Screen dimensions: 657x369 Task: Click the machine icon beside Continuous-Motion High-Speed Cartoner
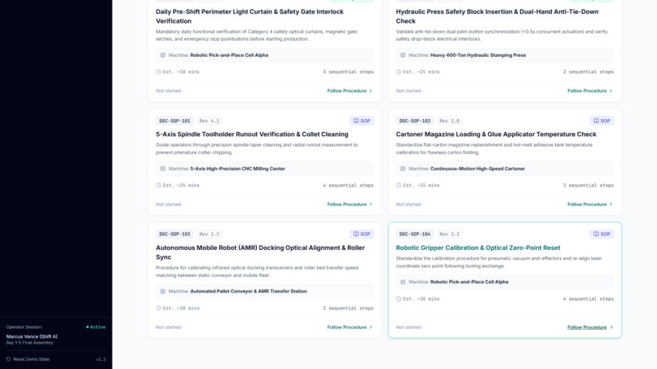(x=403, y=169)
